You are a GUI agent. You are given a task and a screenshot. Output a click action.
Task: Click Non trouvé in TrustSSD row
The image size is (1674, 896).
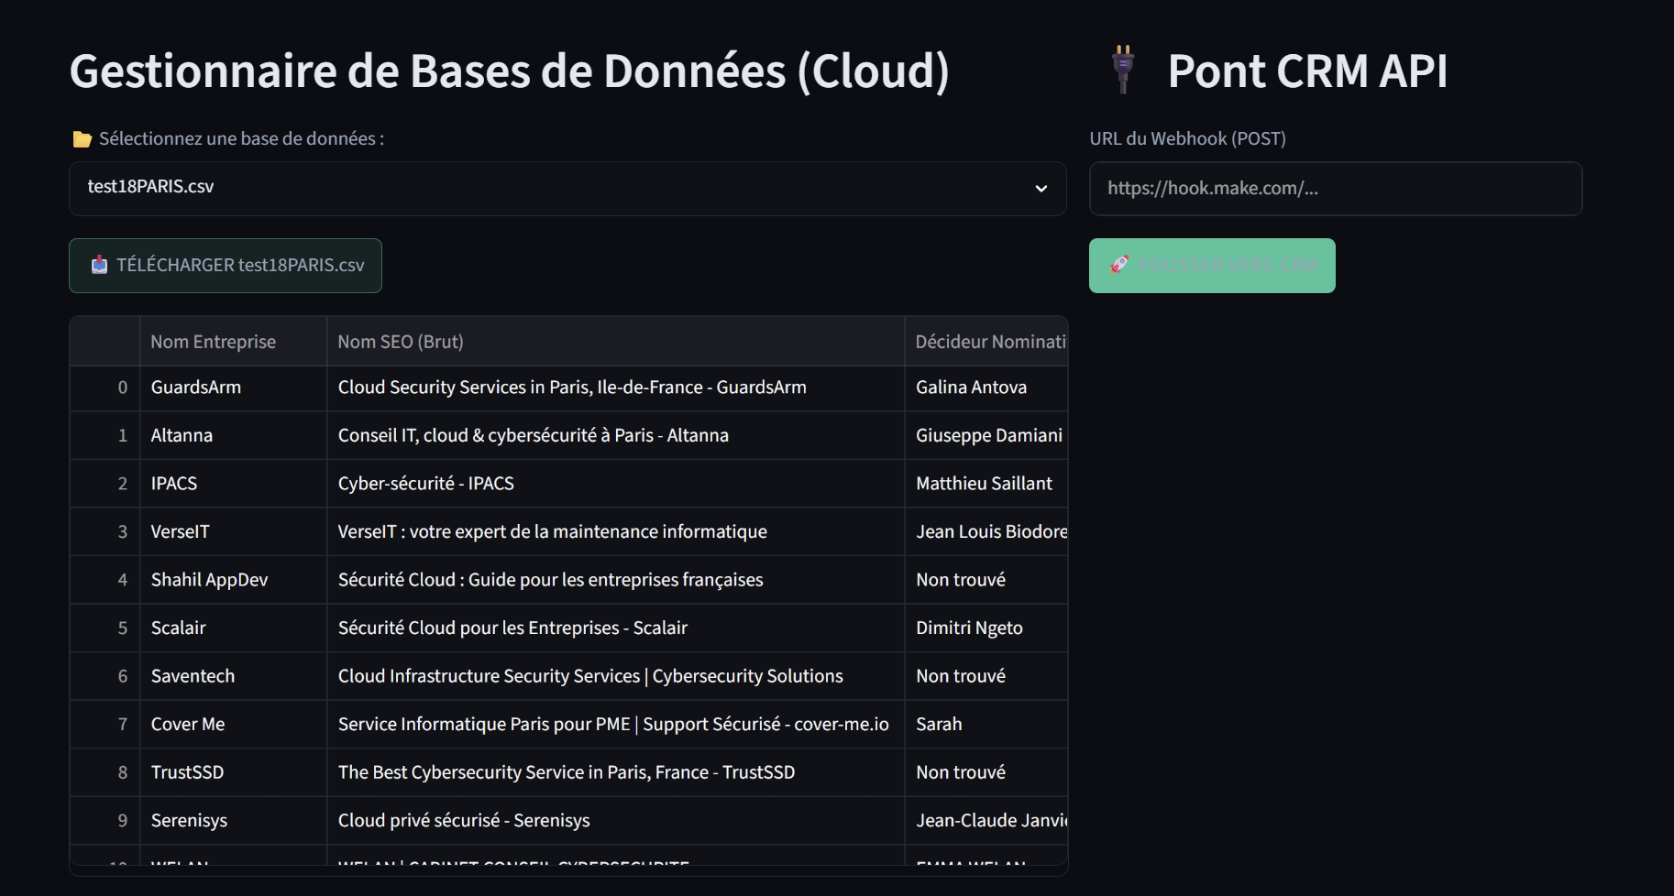[x=986, y=772]
